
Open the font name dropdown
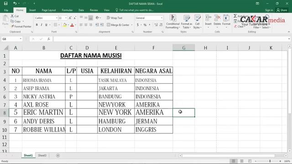[x=57, y=18]
